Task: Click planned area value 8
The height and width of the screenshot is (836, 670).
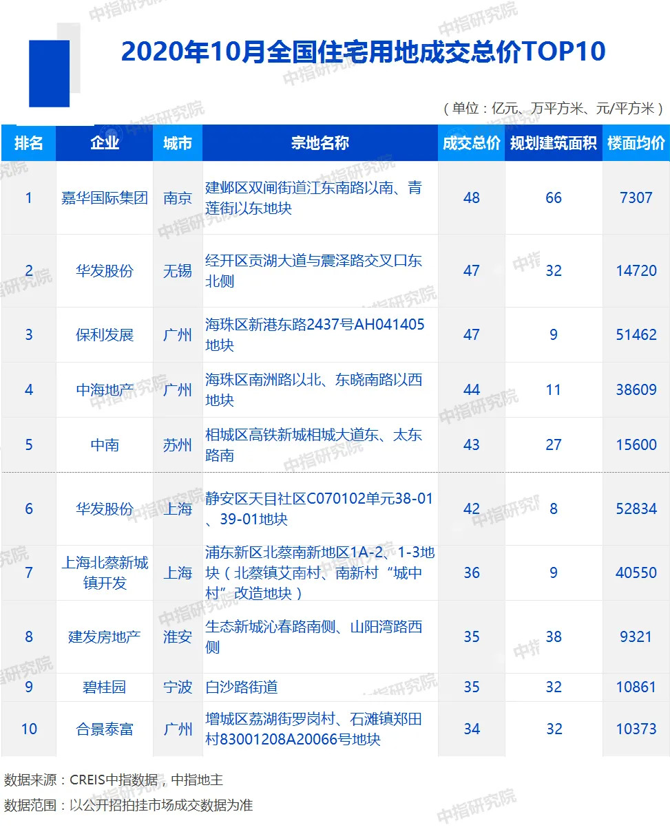Action: point(554,509)
